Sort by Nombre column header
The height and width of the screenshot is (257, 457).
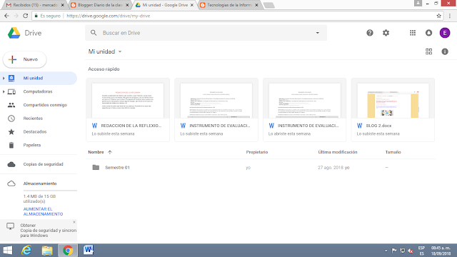tap(96, 152)
